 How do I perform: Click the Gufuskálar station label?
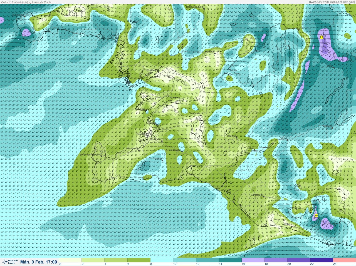(18, 14)
